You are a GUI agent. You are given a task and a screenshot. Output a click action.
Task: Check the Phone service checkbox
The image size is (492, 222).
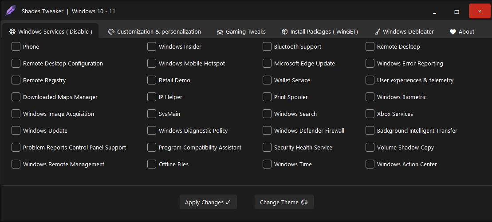point(16,46)
